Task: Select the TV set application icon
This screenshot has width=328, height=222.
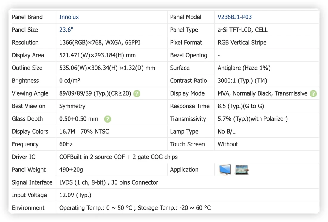Action: pos(242,170)
